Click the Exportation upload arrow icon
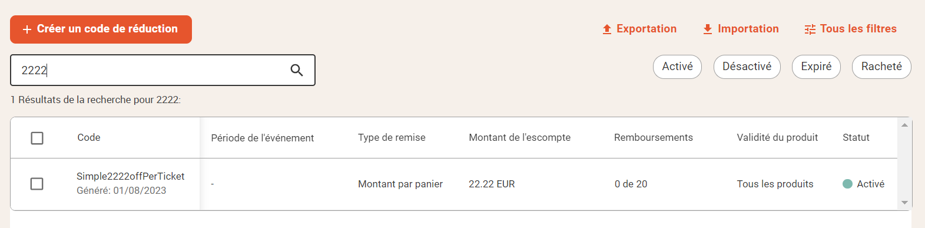Screen dimensions: 925x228 tap(607, 29)
